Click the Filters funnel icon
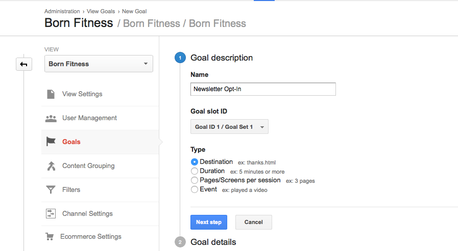The image size is (458, 251). click(x=51, y=190)
